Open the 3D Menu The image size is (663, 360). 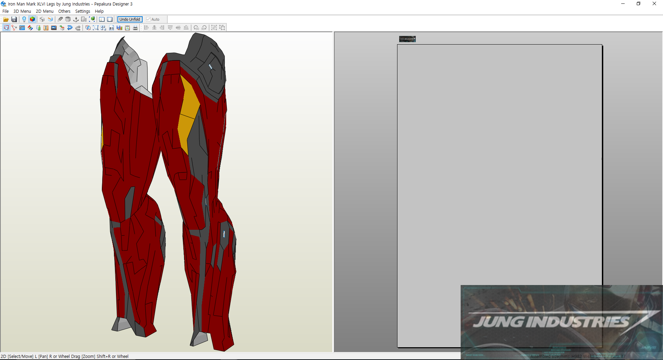tap(22, 11)
